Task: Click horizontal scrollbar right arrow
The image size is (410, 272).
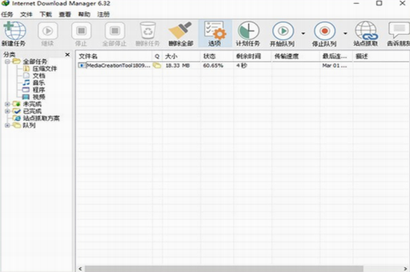Action: (406, 268)
